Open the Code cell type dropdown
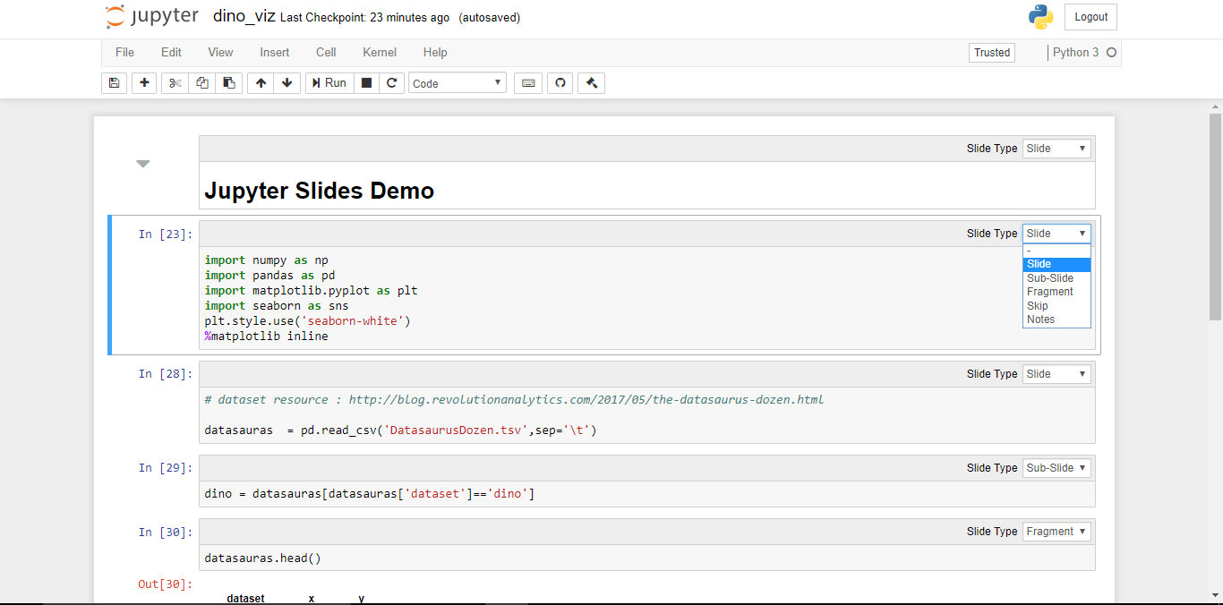This screenshot has width=1223, height=605. (x=458, y=83)
